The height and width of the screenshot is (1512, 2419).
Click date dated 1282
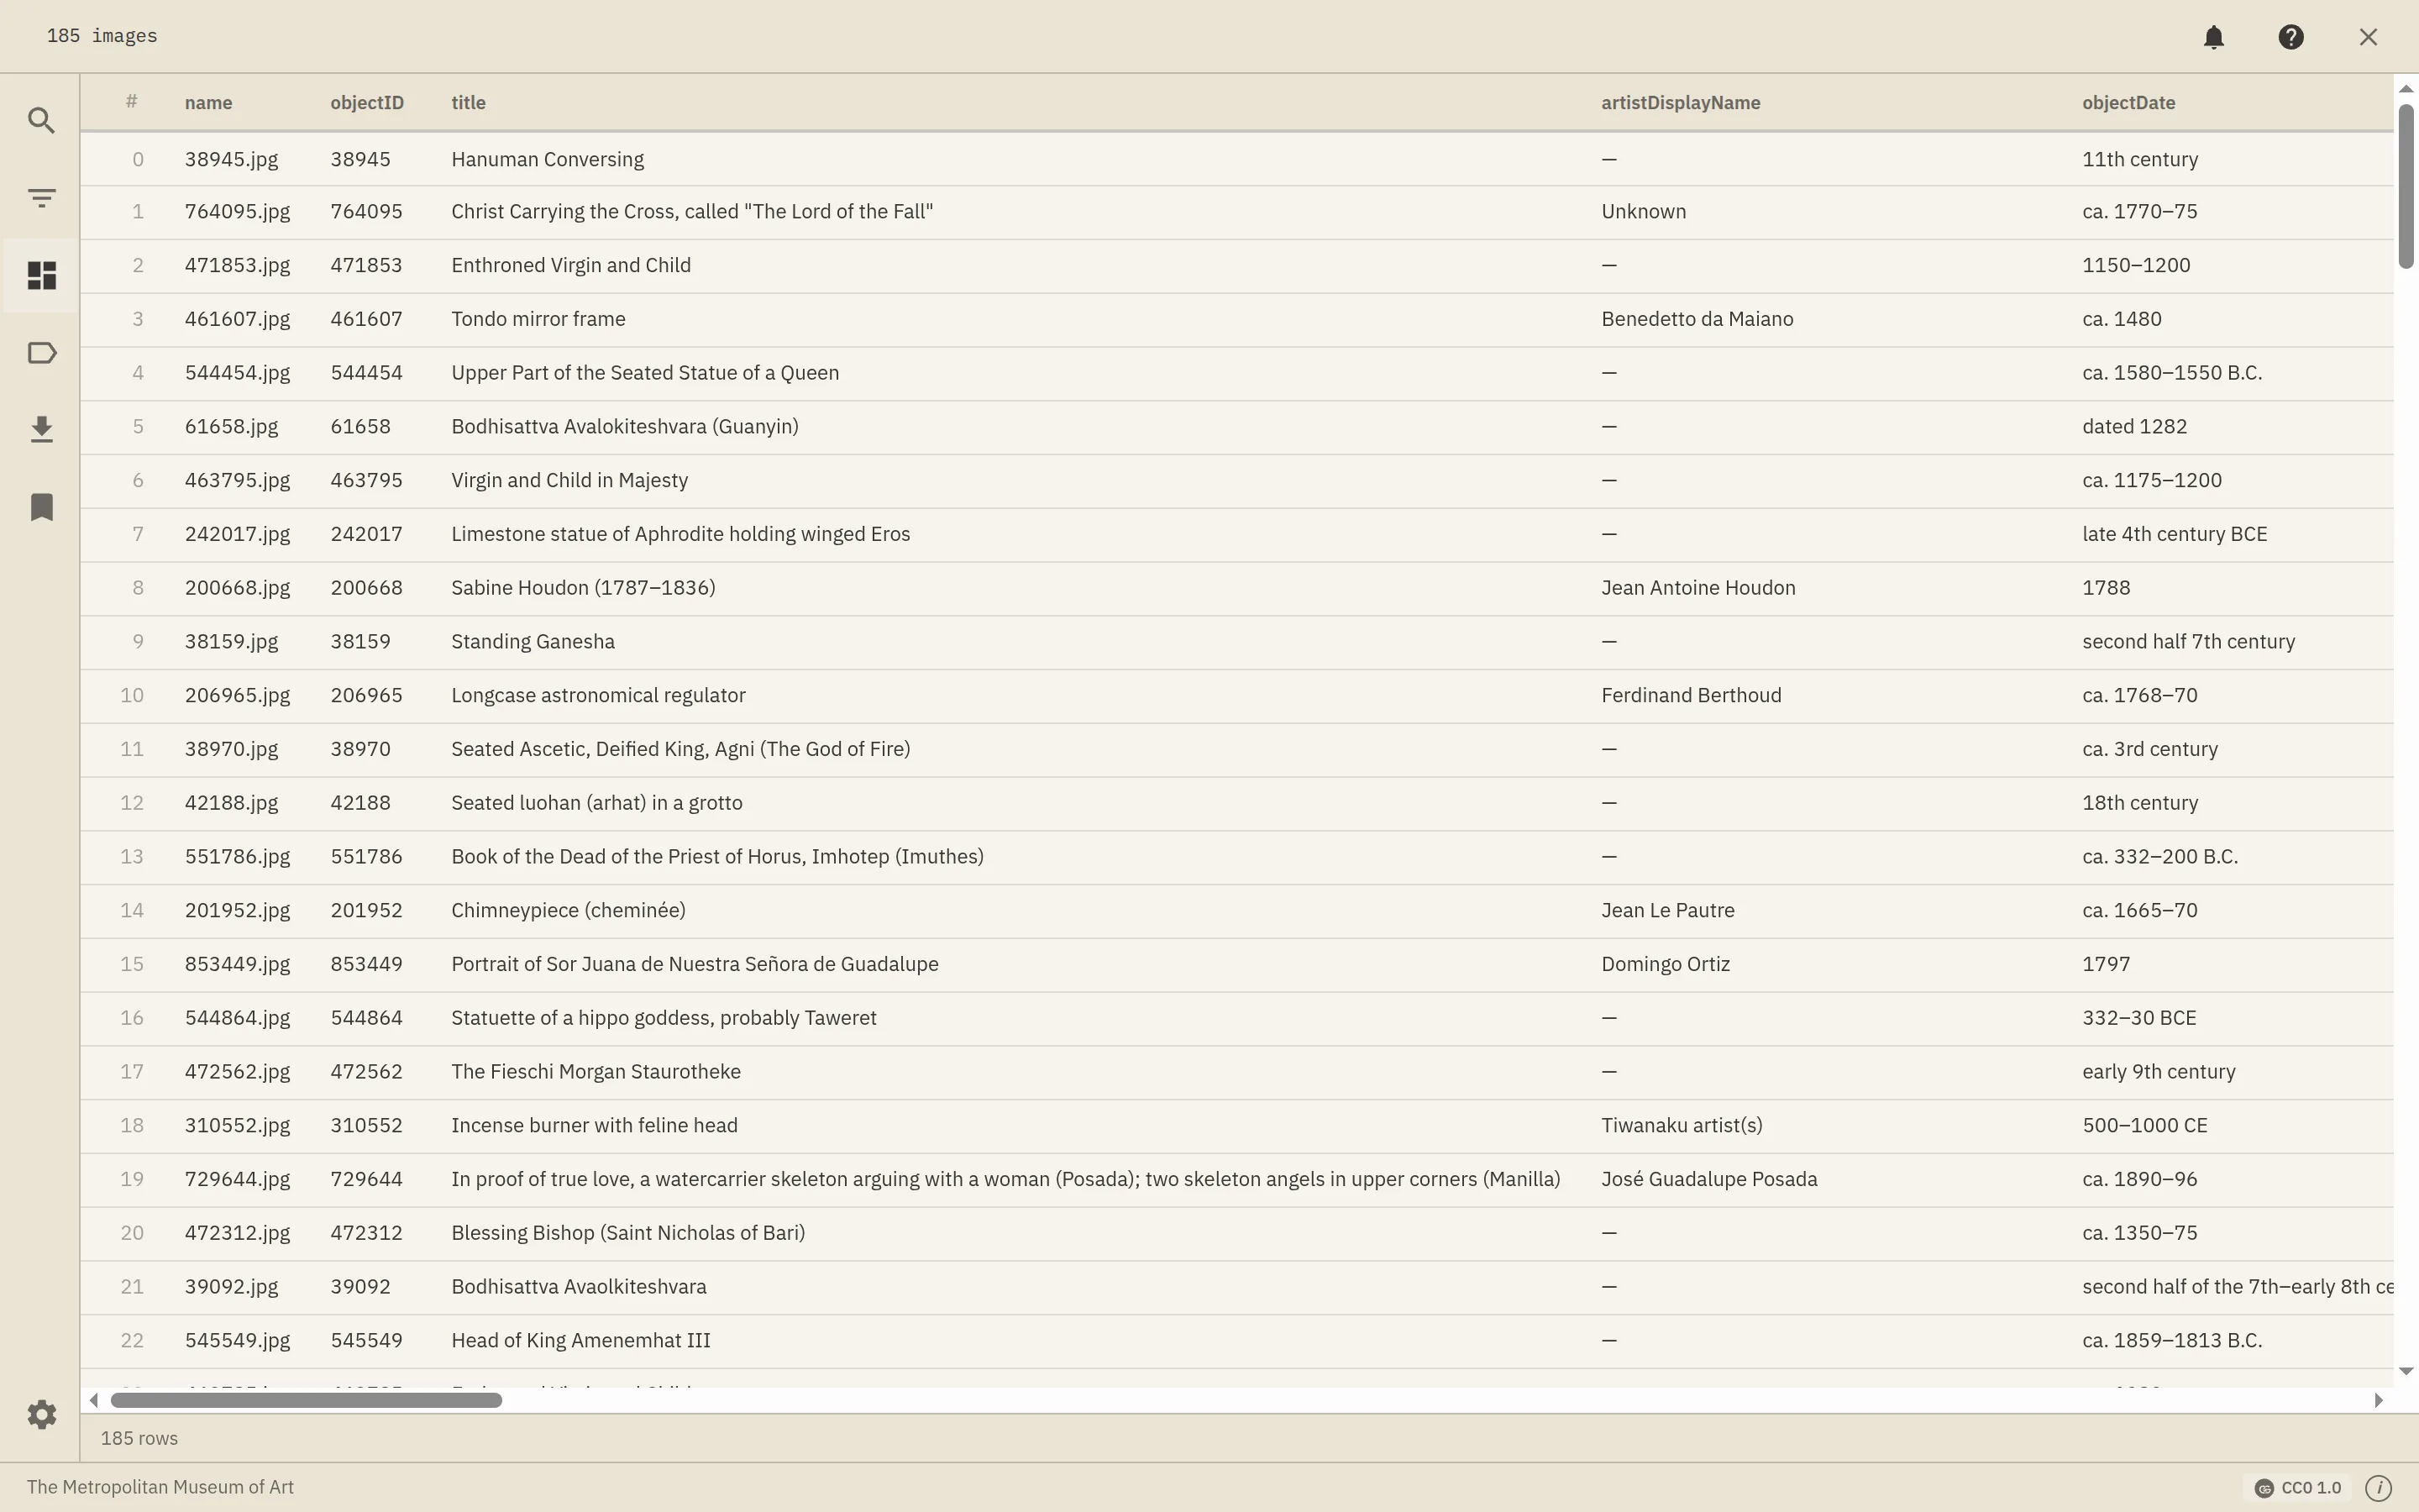2134,427
